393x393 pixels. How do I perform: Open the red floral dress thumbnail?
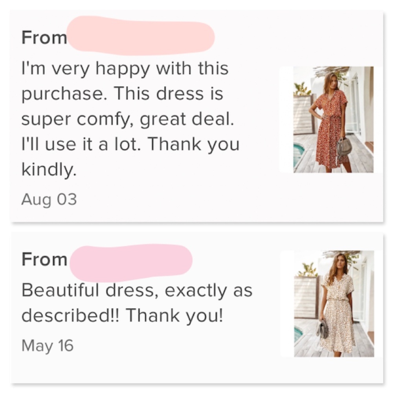pos(333,119)
